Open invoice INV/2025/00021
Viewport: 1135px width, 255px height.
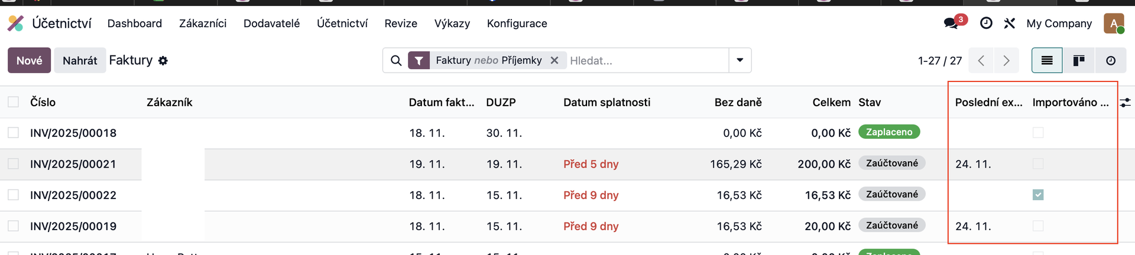click(73, 164)
